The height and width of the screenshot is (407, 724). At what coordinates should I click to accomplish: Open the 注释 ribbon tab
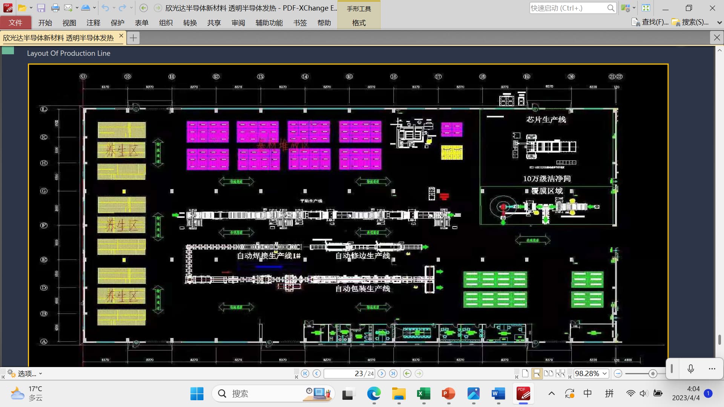pyautogui.click(x=93, y=23)
